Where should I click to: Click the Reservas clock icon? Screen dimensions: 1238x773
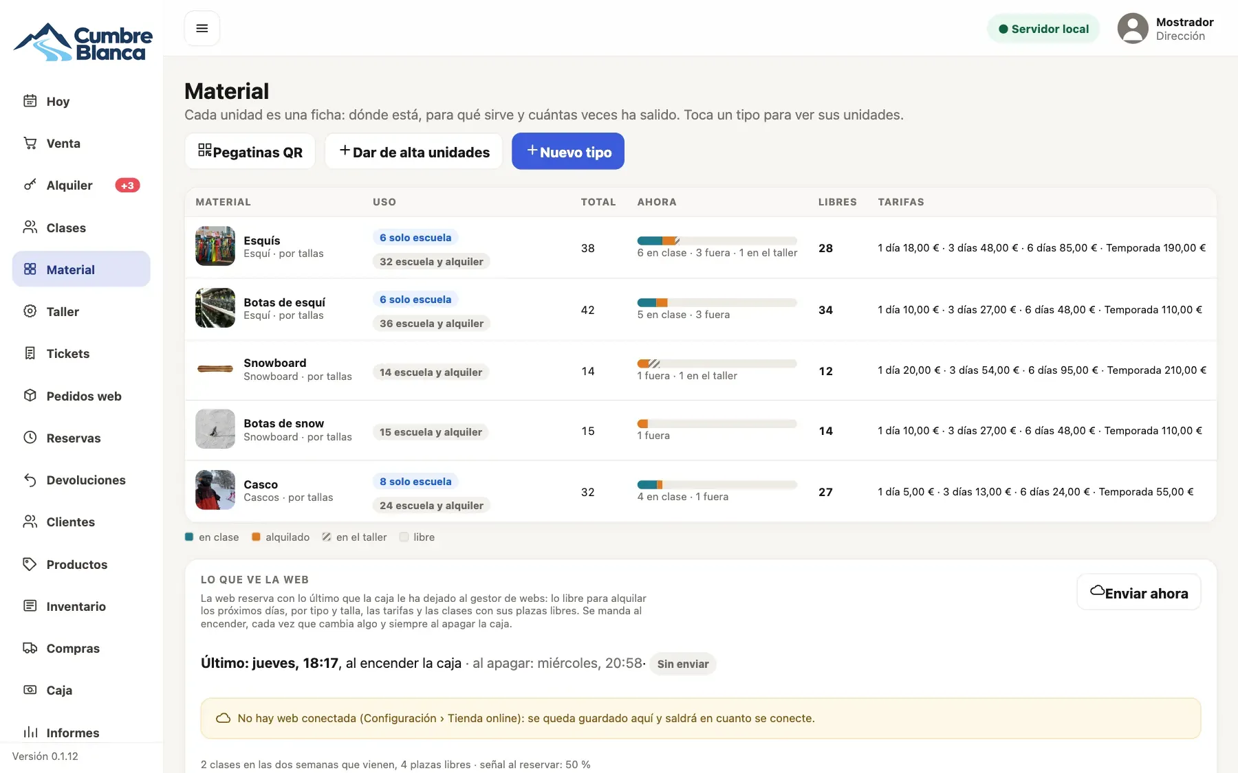30,438
